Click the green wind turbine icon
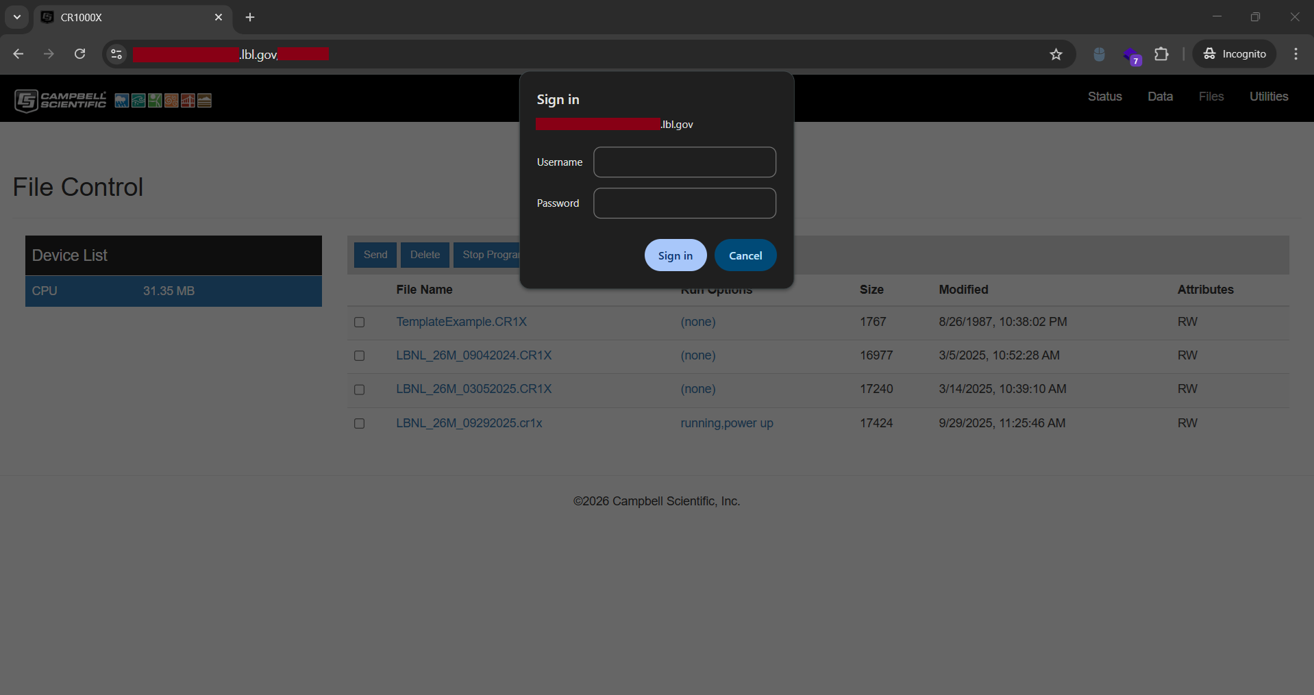The image size is (1314, 695). (154, 101)
